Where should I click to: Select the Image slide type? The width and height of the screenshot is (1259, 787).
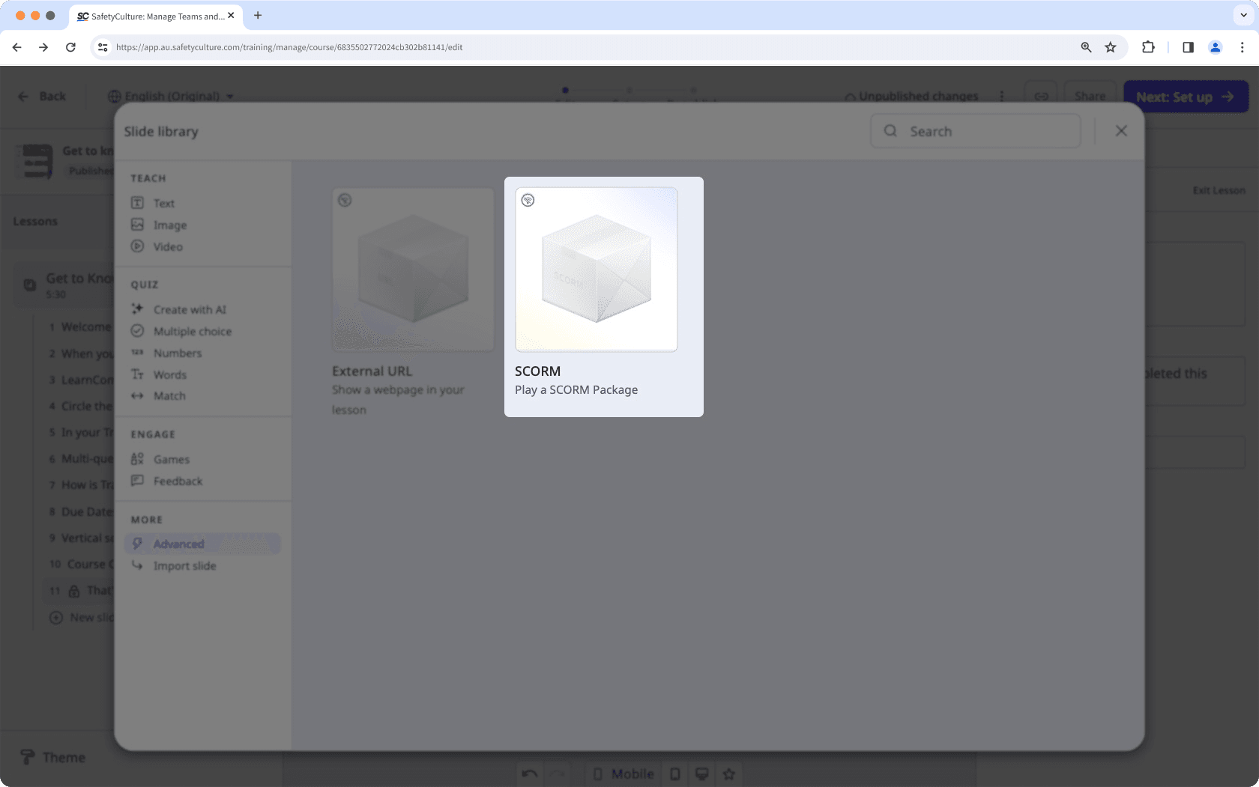(169, 225)
